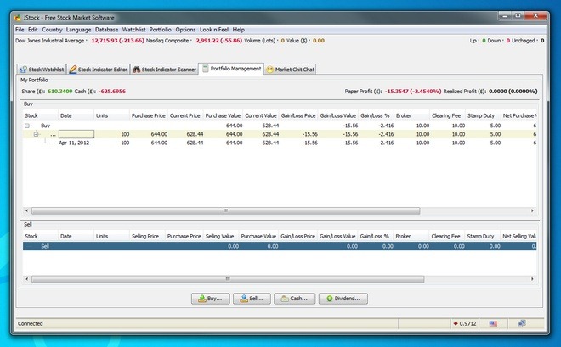Click the exchange rate value 0.9712
This screenshot has width=561, height=347.
(468, 323)
